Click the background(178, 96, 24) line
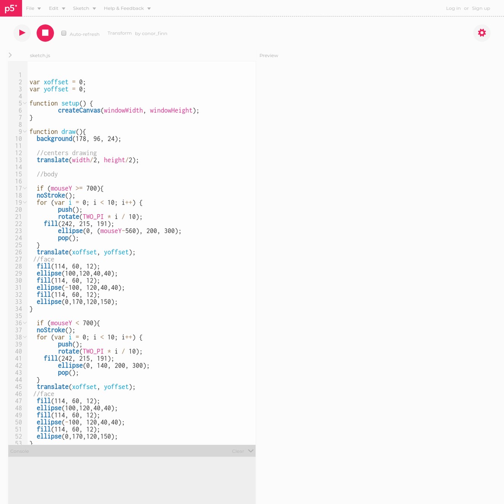The height and width of the screenshot is (504, 504). [x=79, y=139]
